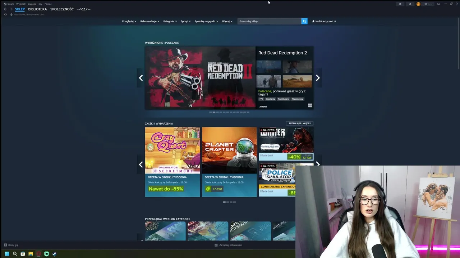Viewport: 460px width, 258px height.
Task: Open the Cozy Quest sale card
Action: (x=172, y=162)
